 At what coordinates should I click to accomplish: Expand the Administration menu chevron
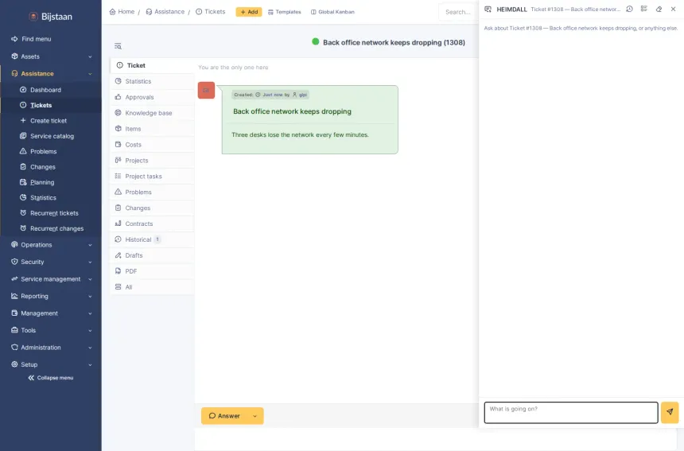90,348
